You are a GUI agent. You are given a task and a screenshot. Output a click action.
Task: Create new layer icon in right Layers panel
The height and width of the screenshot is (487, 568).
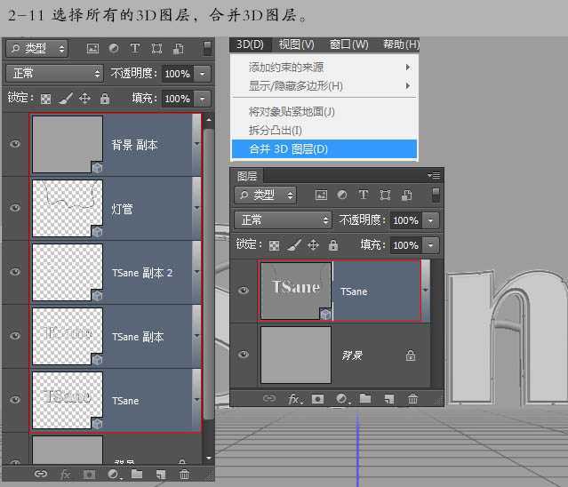389,399
